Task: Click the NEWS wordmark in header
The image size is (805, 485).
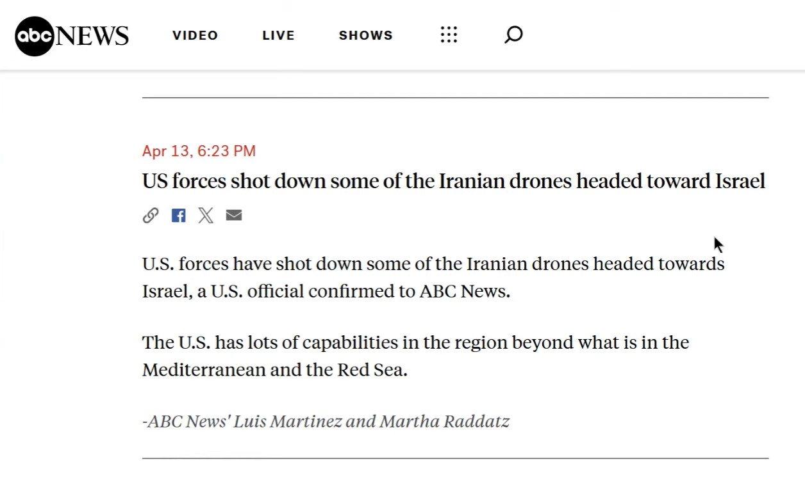Action: [92, 36]
